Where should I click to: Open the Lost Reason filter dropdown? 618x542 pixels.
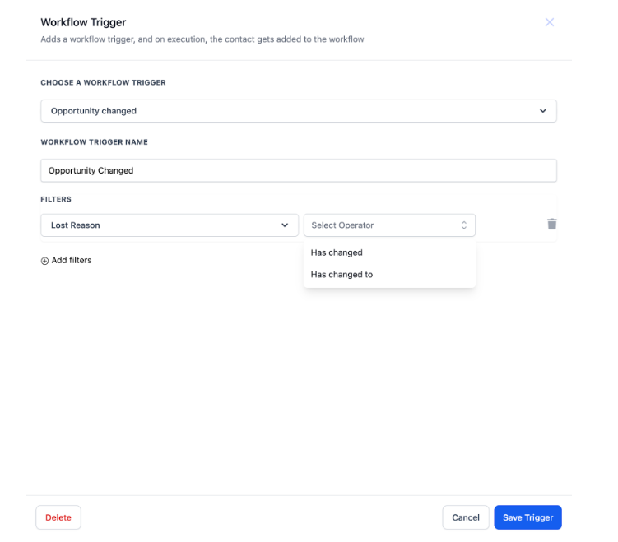[x=169, y=225]
